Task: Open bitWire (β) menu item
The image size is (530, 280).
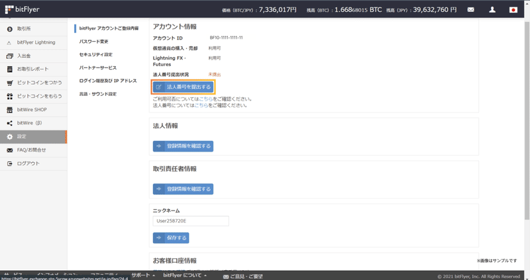Action: pos(34,123)
